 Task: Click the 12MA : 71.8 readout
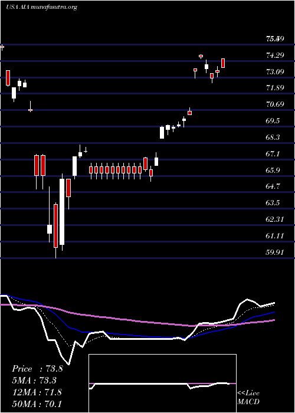37,392
